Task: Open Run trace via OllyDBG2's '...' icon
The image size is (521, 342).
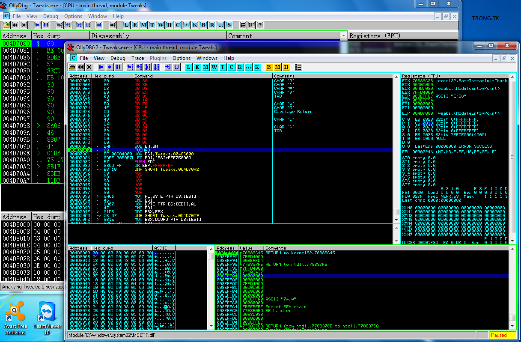Action: tap(248, 67)
